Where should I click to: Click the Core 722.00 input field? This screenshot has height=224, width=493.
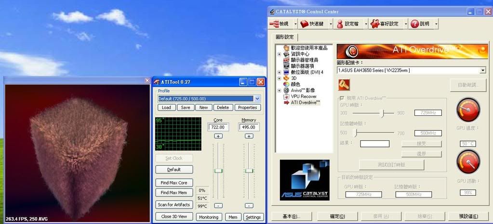218,127
